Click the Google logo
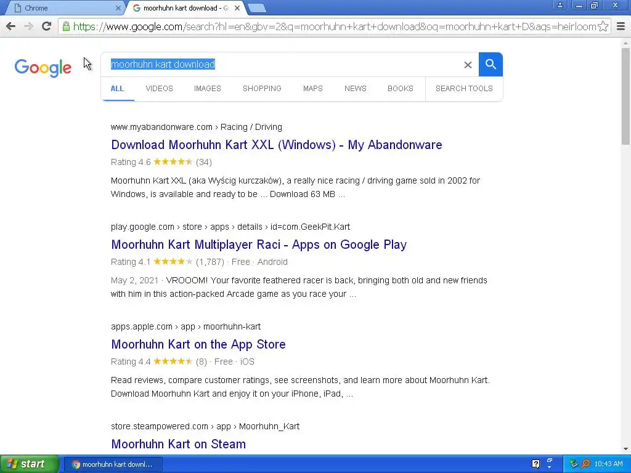Viewport: 631px width, 473px height. 43,68
